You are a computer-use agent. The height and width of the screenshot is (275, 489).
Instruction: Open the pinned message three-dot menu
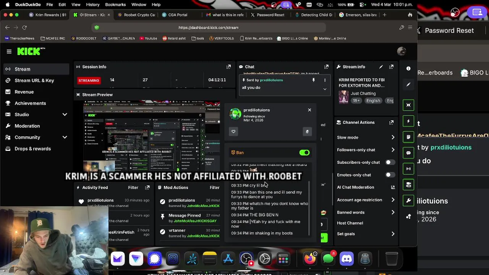pyautogui.click(x=325, y=80)
